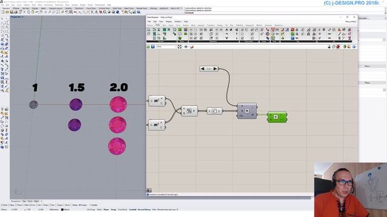Click the New file icon in Rhino toolbar
The width and height of the screenshot is (387, 217).
point(3,12)
